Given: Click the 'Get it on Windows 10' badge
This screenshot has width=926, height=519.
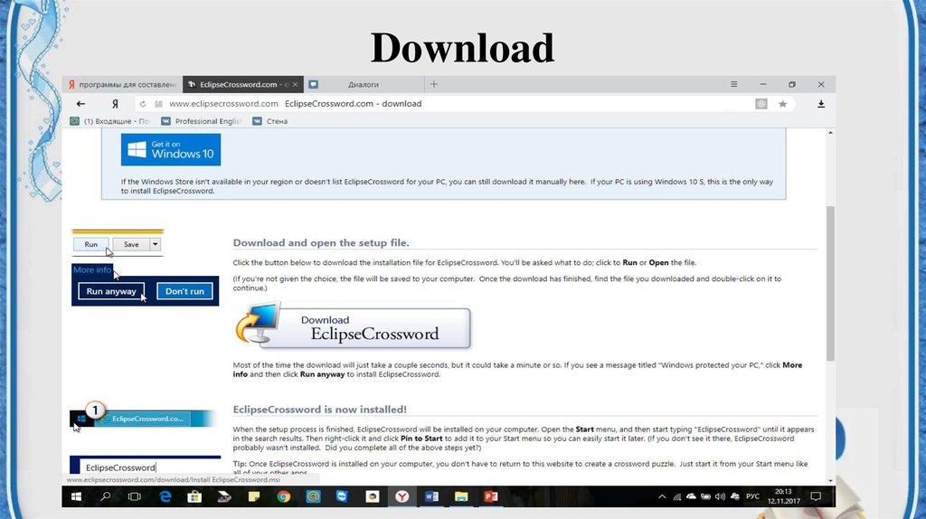Looking at the screenshot, I should pos(171,149).
